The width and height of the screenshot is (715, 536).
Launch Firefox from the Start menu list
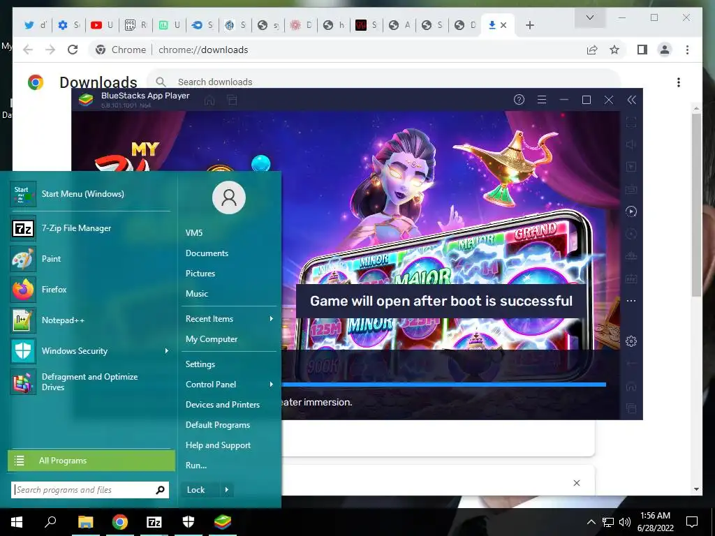tap(90, 289)
